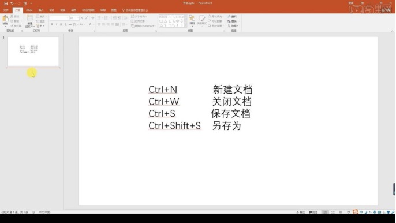Screen dimensions: 396x223
Task: Toggle Italic formatting
Action: click(57, 24)
